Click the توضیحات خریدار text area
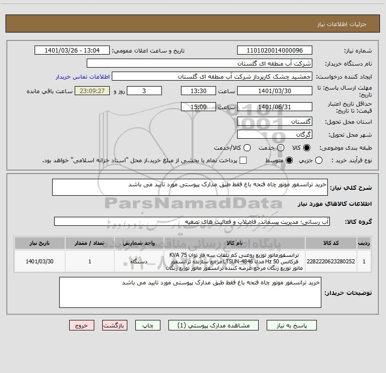The height and width of the screenshot is (373, 386). point(190,292)
